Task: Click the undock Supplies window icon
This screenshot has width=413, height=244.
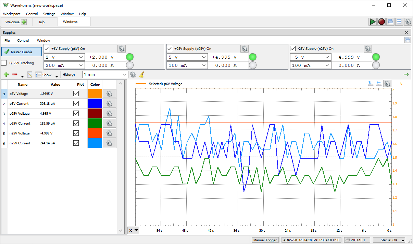Action: click(x=408, y=40)
